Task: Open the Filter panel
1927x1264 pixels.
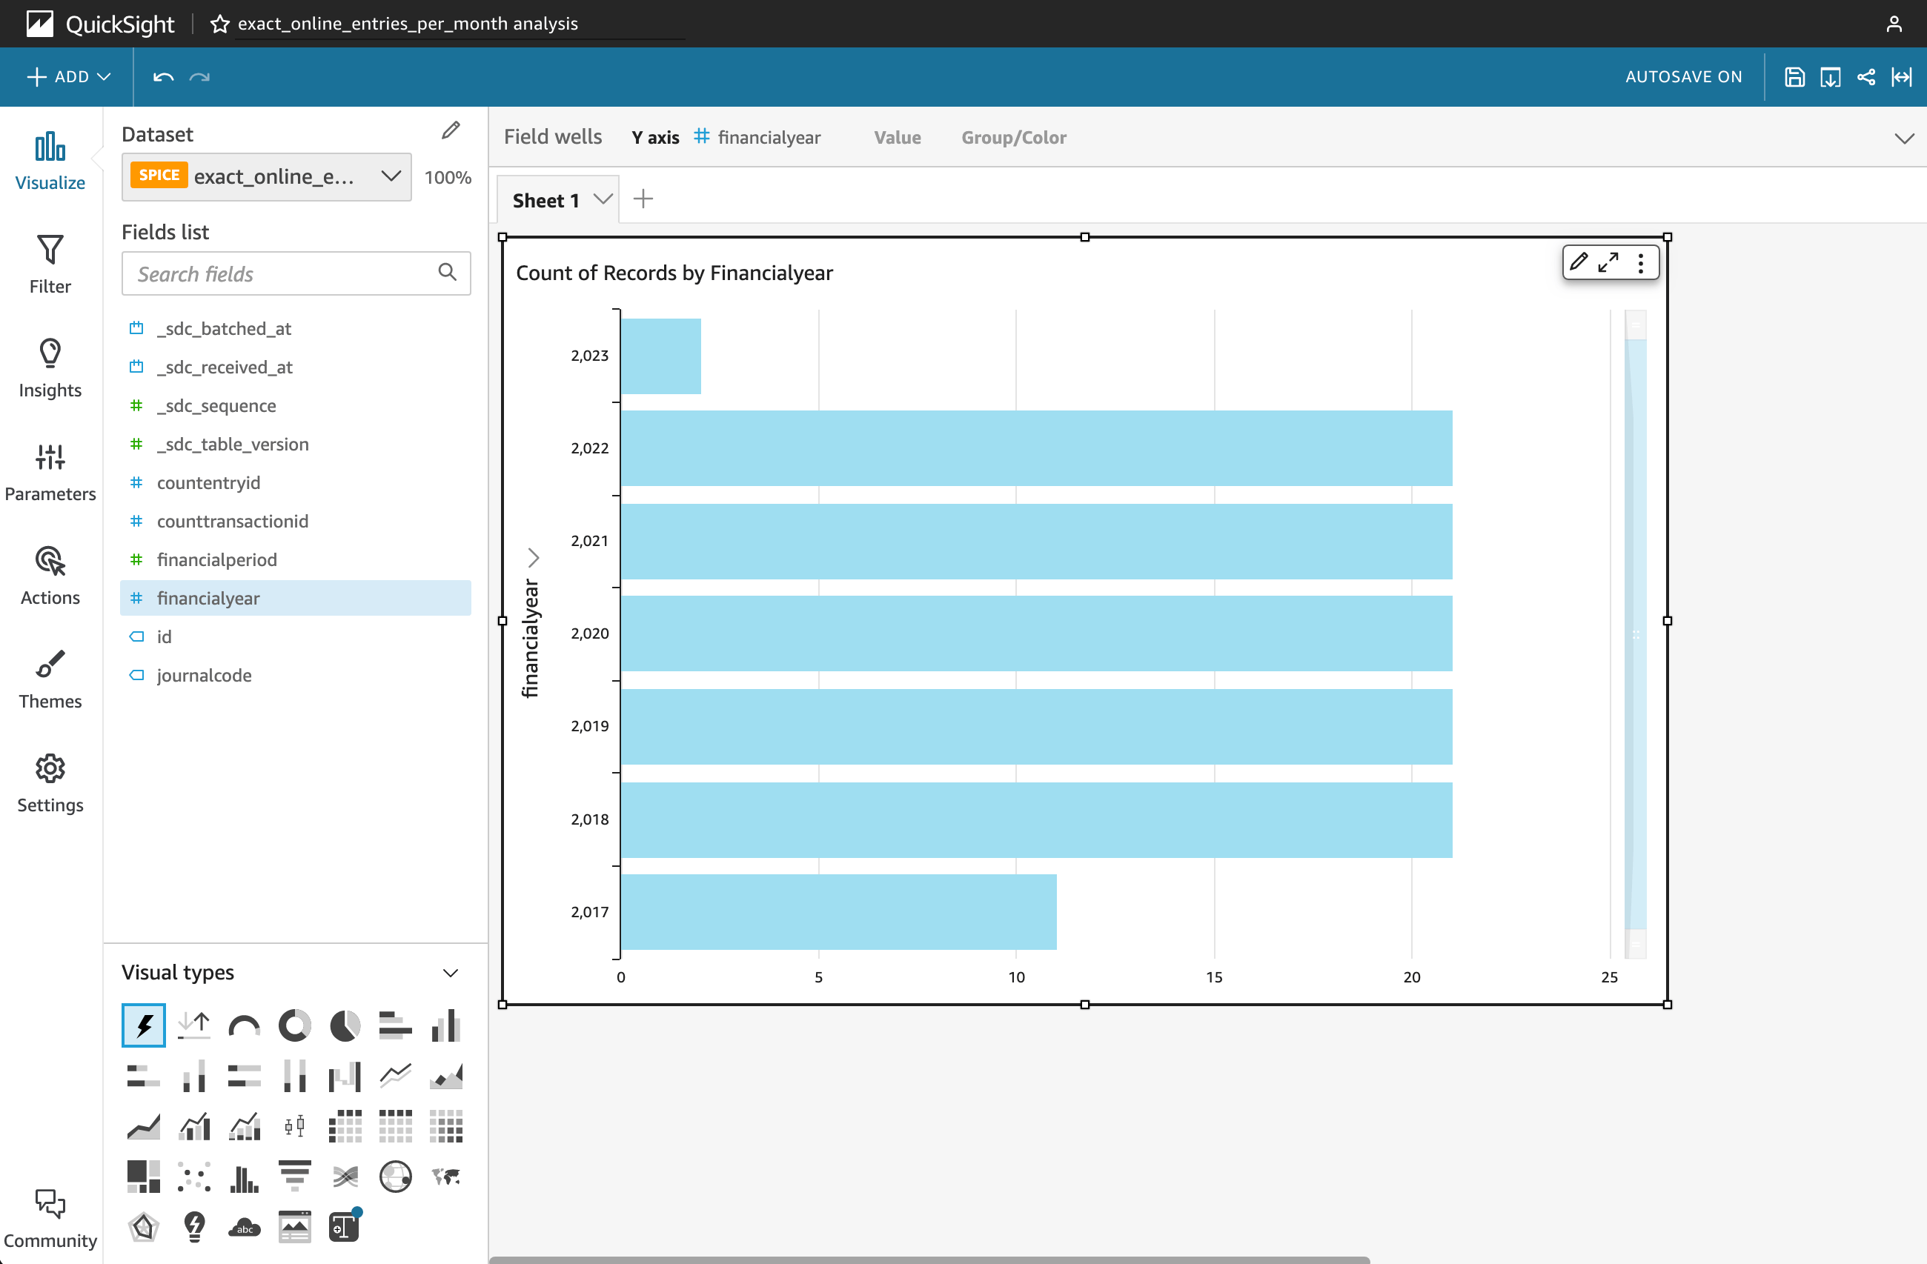Action: pos(50,264)
